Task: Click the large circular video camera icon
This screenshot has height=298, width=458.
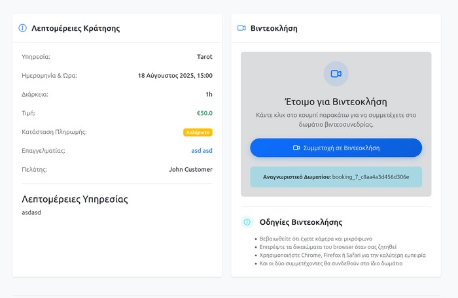Action: click(336, 74)
